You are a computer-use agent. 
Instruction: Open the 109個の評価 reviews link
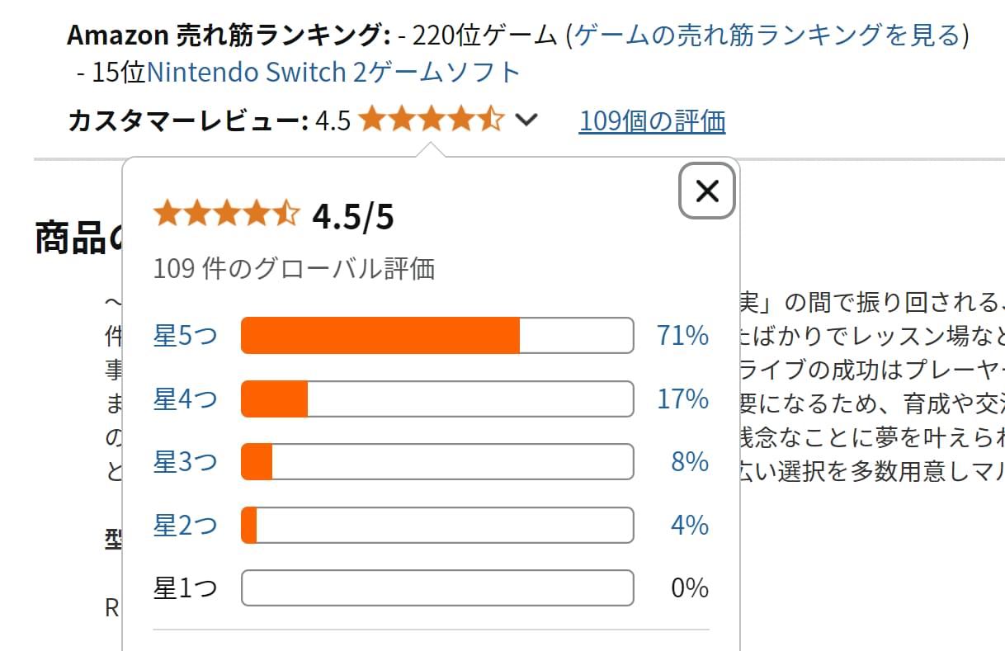(652, 121)
